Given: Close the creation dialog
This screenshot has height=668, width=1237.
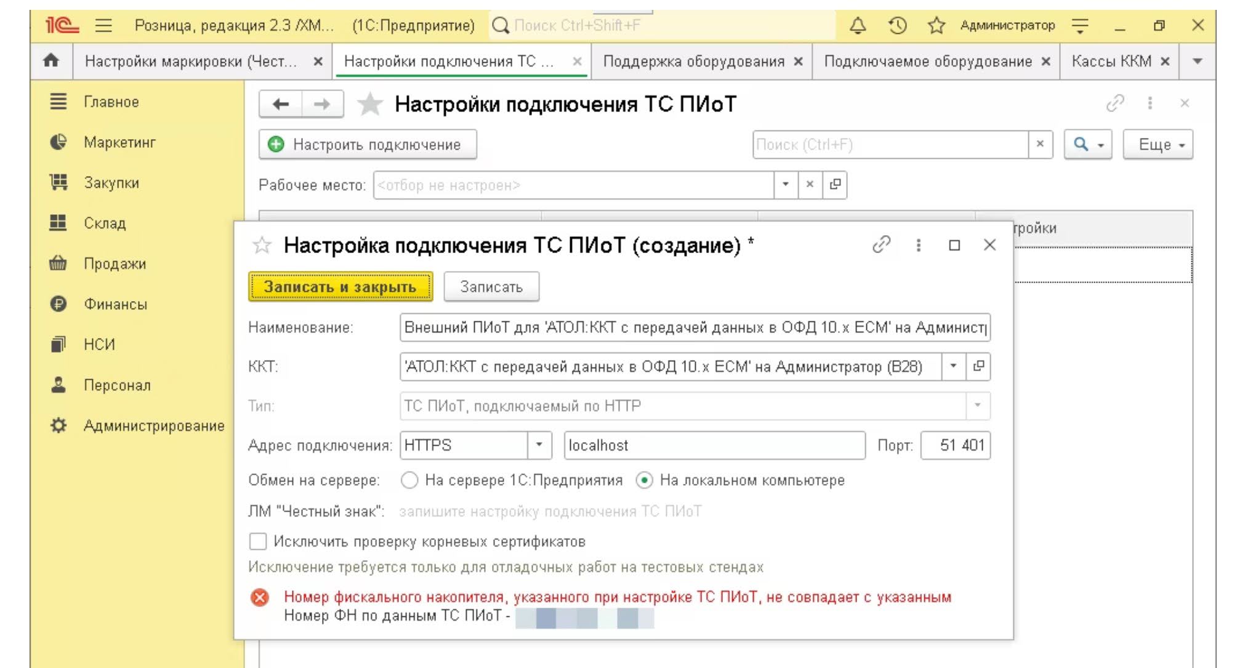Looking at the screenshot, I should tap(989, 244).
